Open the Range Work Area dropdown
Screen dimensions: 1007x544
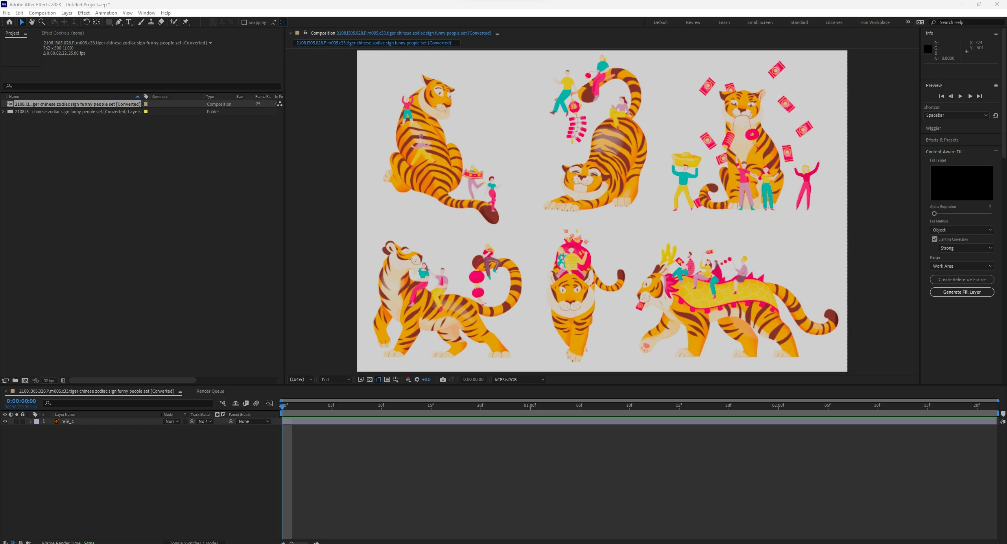pos(961,266)
